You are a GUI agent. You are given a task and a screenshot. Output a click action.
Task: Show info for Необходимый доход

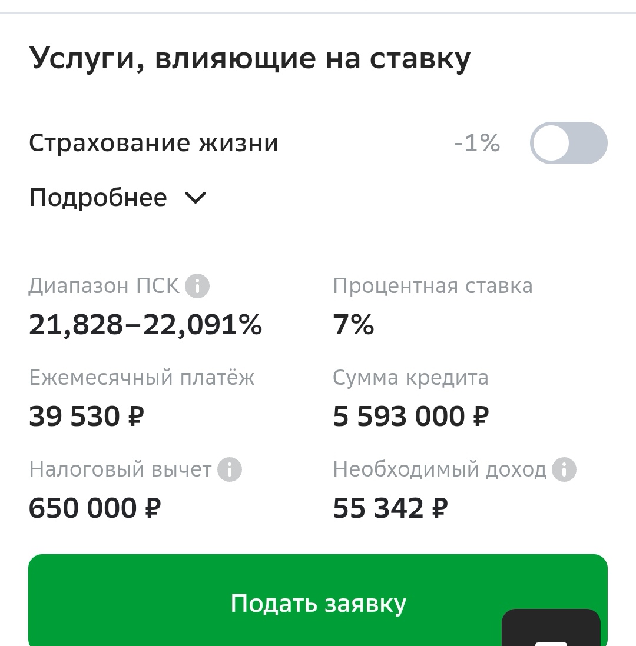pos(564,470)
